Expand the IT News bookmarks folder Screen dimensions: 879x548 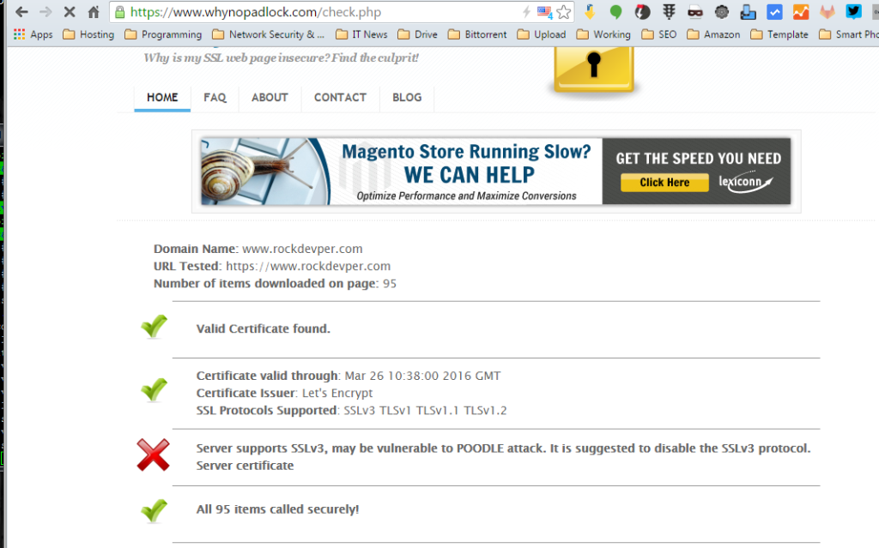click(x=361, y=35)
